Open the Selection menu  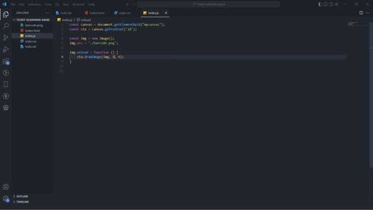point(34,4)
